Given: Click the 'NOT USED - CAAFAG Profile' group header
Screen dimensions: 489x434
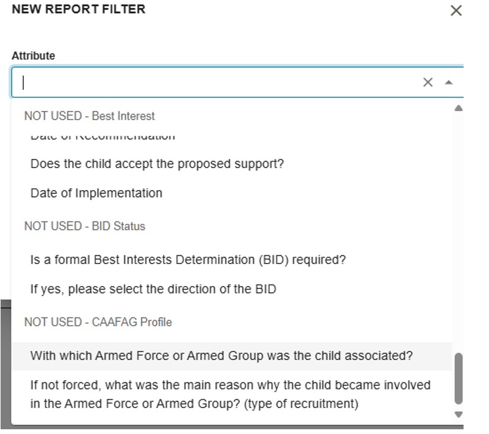Looking at the screenshot, I should click(98, 322).
